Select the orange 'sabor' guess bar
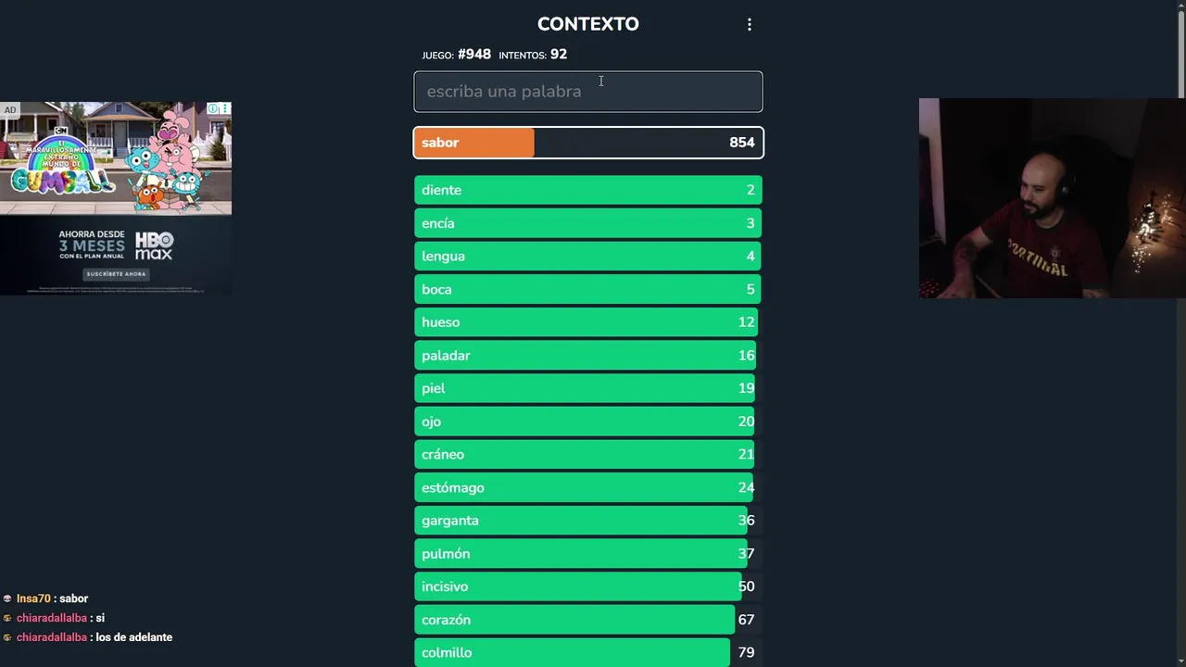This screenshot has height=667, width=1186. coord(587,143)
